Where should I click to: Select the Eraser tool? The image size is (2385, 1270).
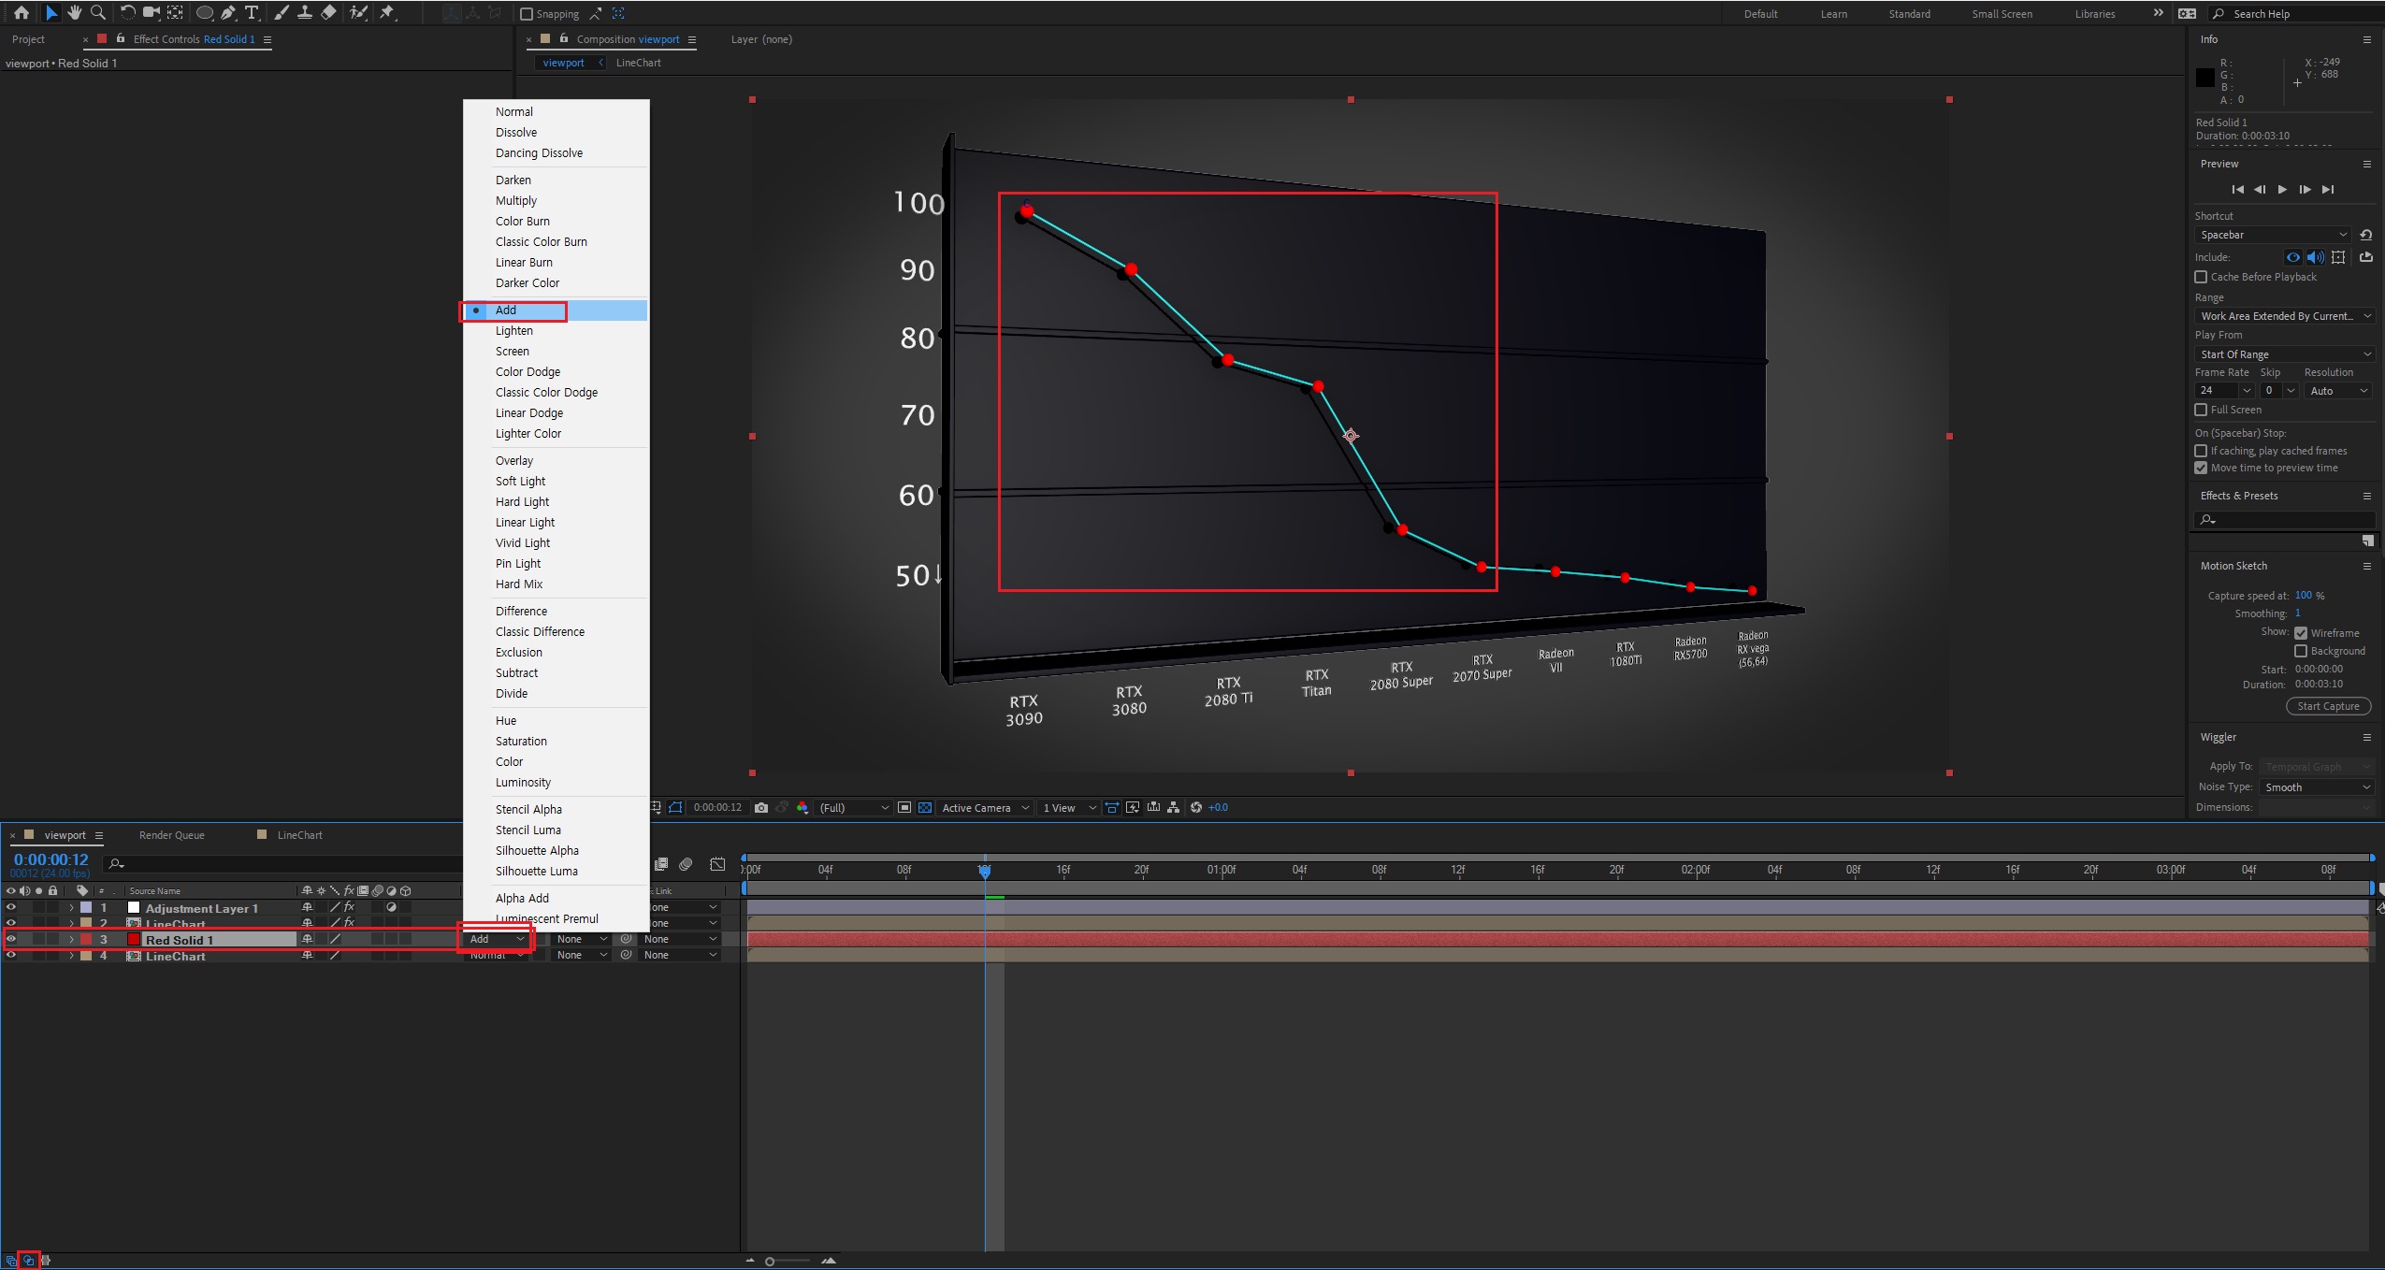(x=328, y=13)
